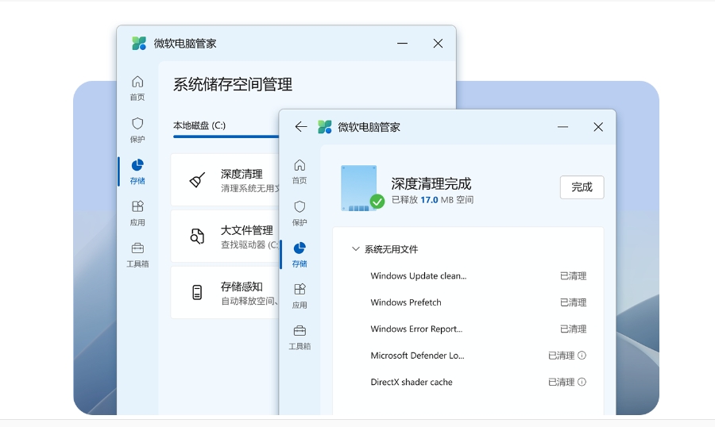The width and height of the screenshot is (715, 427).
Task: Click the PC Manager logo in the back window
Action: pos(139,44)
